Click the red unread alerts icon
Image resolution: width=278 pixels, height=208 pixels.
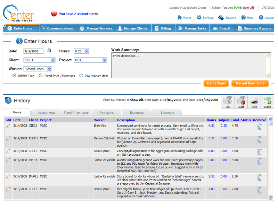pyautogui.click(x=54, y=14)
